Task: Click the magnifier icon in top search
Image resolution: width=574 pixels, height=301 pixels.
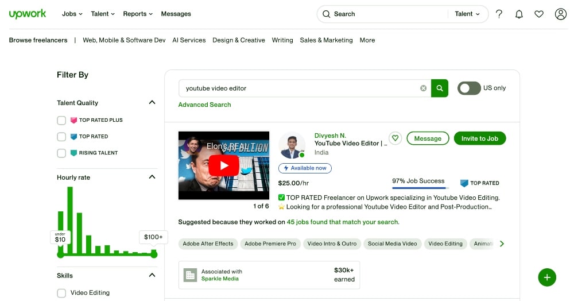Action: [326, 14]
